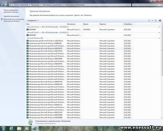Open Windows Explorer folder on taskbar
Viewport: 163px width, 131px height.
(x=19, y=128)
